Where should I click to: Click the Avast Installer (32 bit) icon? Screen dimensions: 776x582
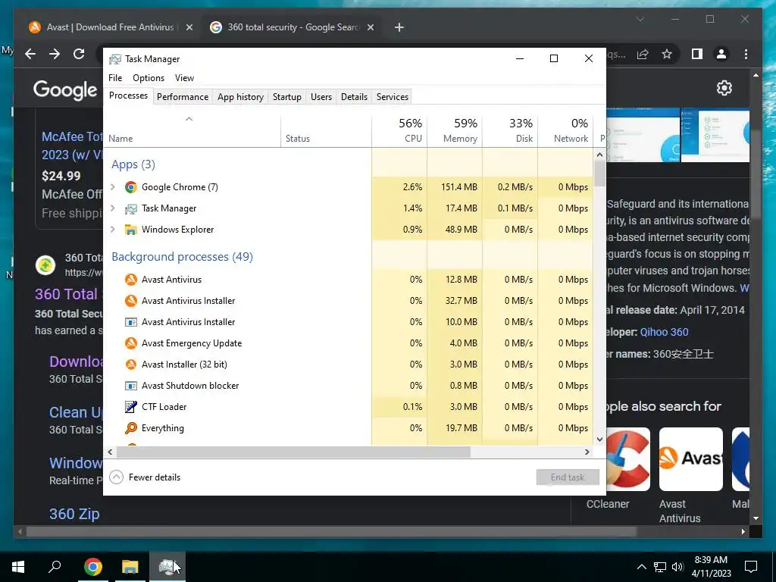tap(130, 365)
